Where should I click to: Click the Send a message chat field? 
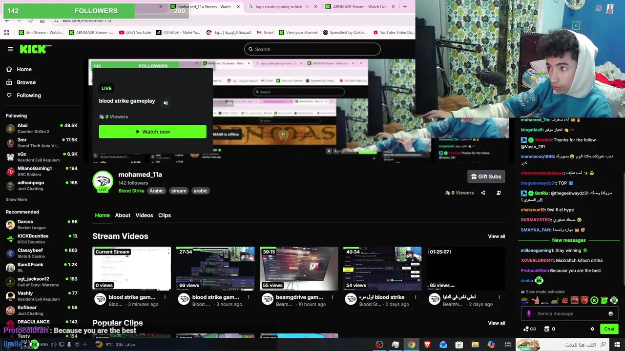point(569,314)
